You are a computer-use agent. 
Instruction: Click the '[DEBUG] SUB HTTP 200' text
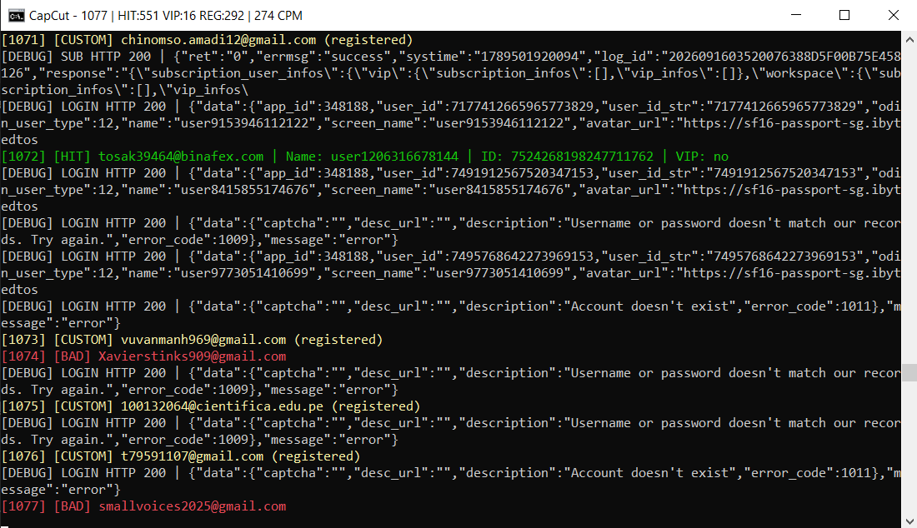(x=76, y=57)
